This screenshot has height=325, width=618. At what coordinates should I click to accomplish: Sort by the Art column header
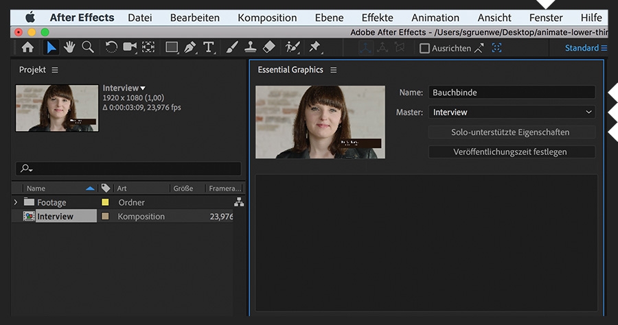click(122, 189)
